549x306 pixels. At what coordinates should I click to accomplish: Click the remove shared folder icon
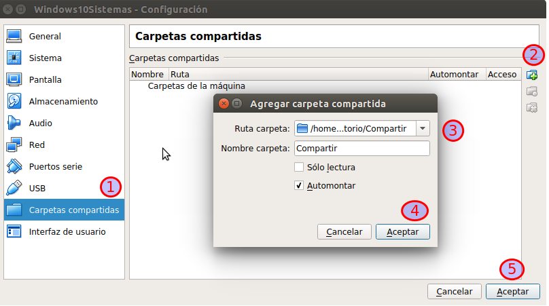(532, 108)
